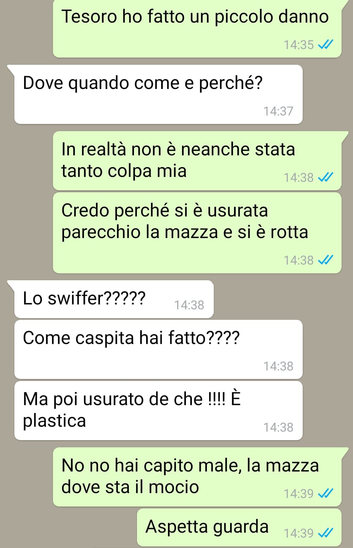Tap the 14:37 timestamp
The height and width of the screenshot is (548, 353).
click(x=278, y=111)
